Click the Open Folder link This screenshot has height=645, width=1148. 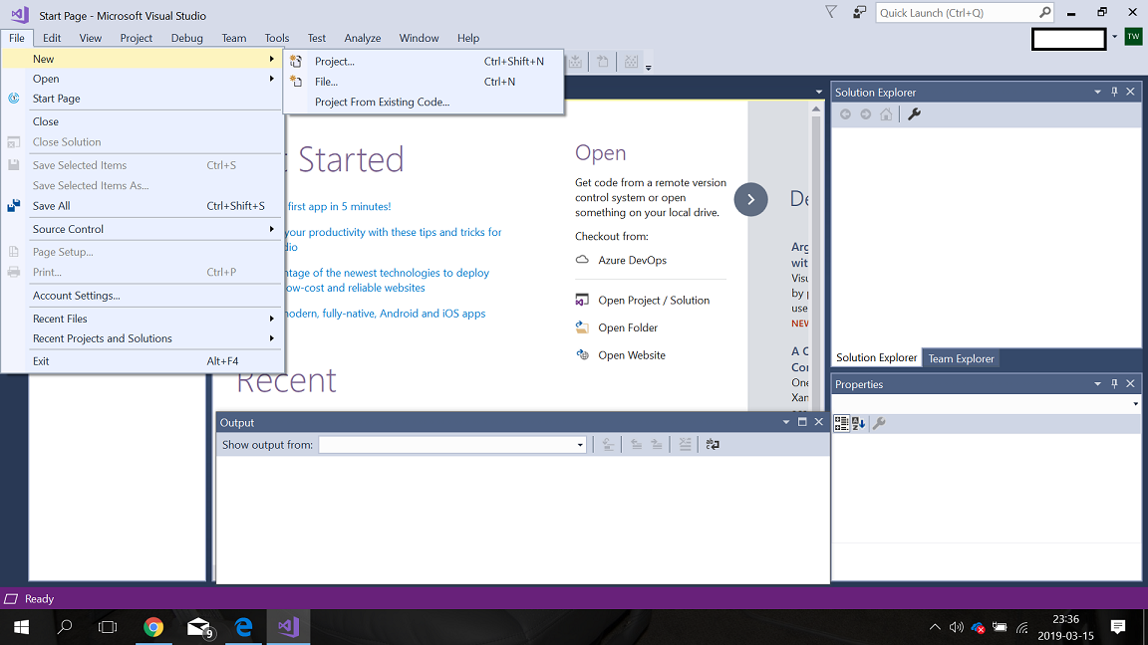pos(628,327)
